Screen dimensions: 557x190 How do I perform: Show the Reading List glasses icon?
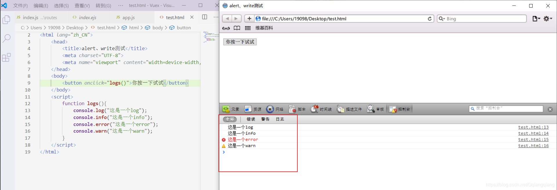(226, 28)
